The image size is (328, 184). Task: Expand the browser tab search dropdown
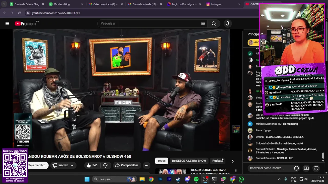4,4
